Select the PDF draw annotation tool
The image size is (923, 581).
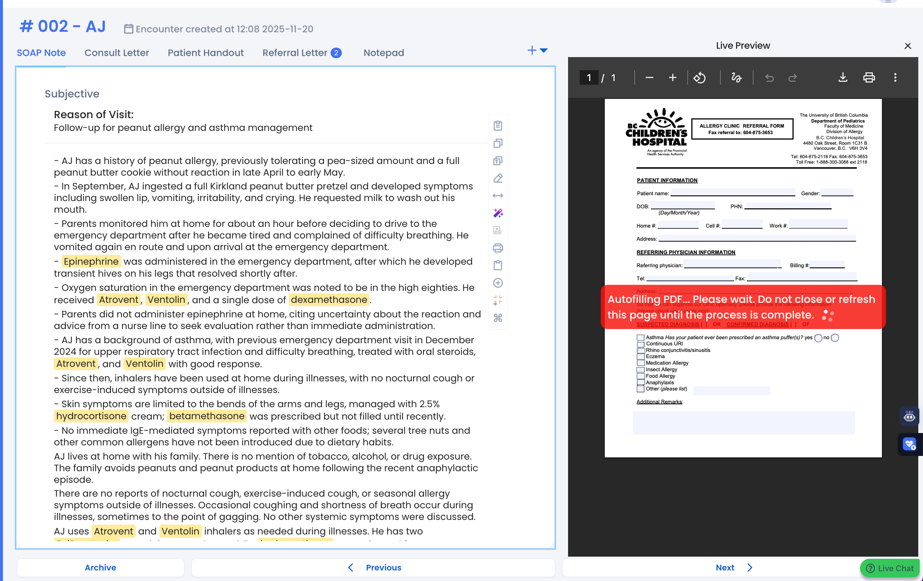click(736, 78)
